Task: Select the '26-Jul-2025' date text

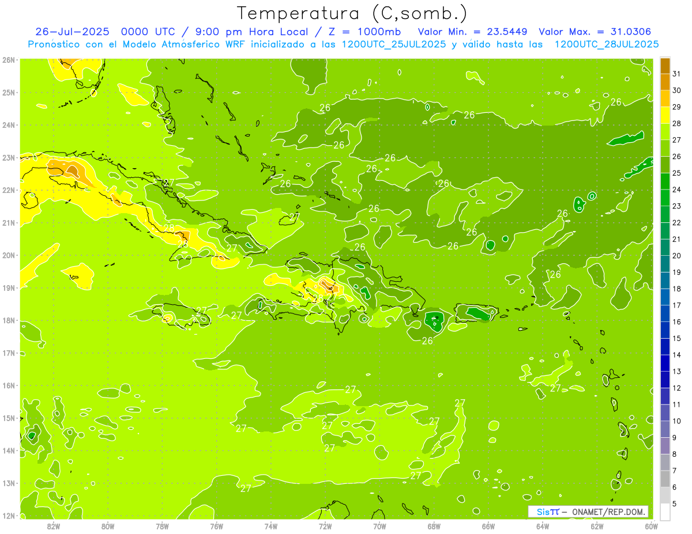Action: (x=72, y=32)
